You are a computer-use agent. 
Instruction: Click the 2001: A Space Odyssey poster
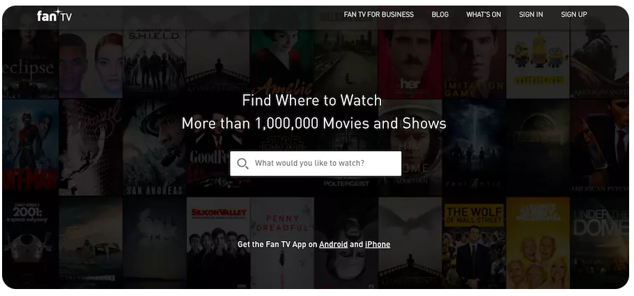[29, 240]
